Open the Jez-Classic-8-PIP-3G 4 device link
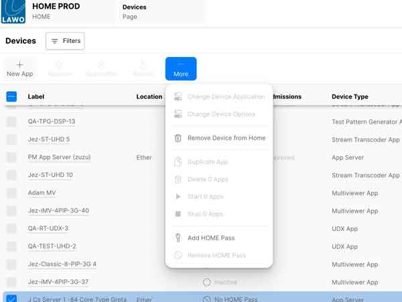 coord(62,264)
